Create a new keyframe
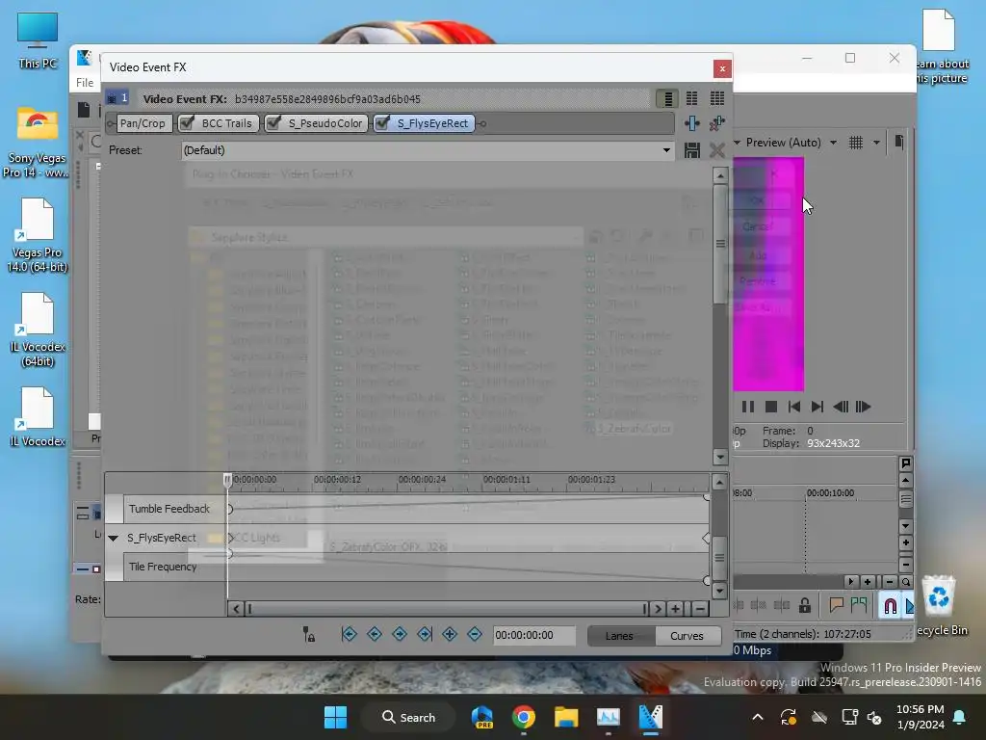 450,634
